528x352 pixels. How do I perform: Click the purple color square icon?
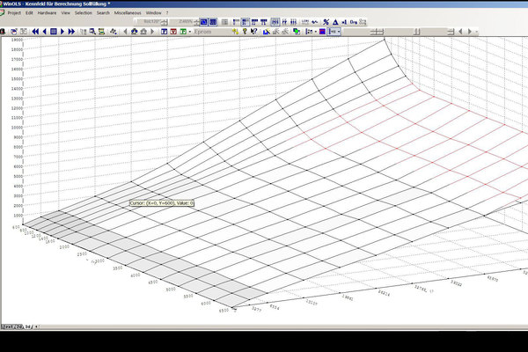(x=321, y=31)
